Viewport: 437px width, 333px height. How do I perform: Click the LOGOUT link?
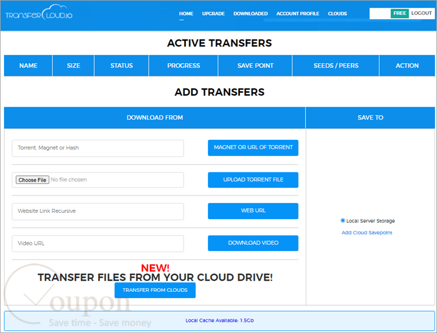pyautogui.click(x=421, y=13)
